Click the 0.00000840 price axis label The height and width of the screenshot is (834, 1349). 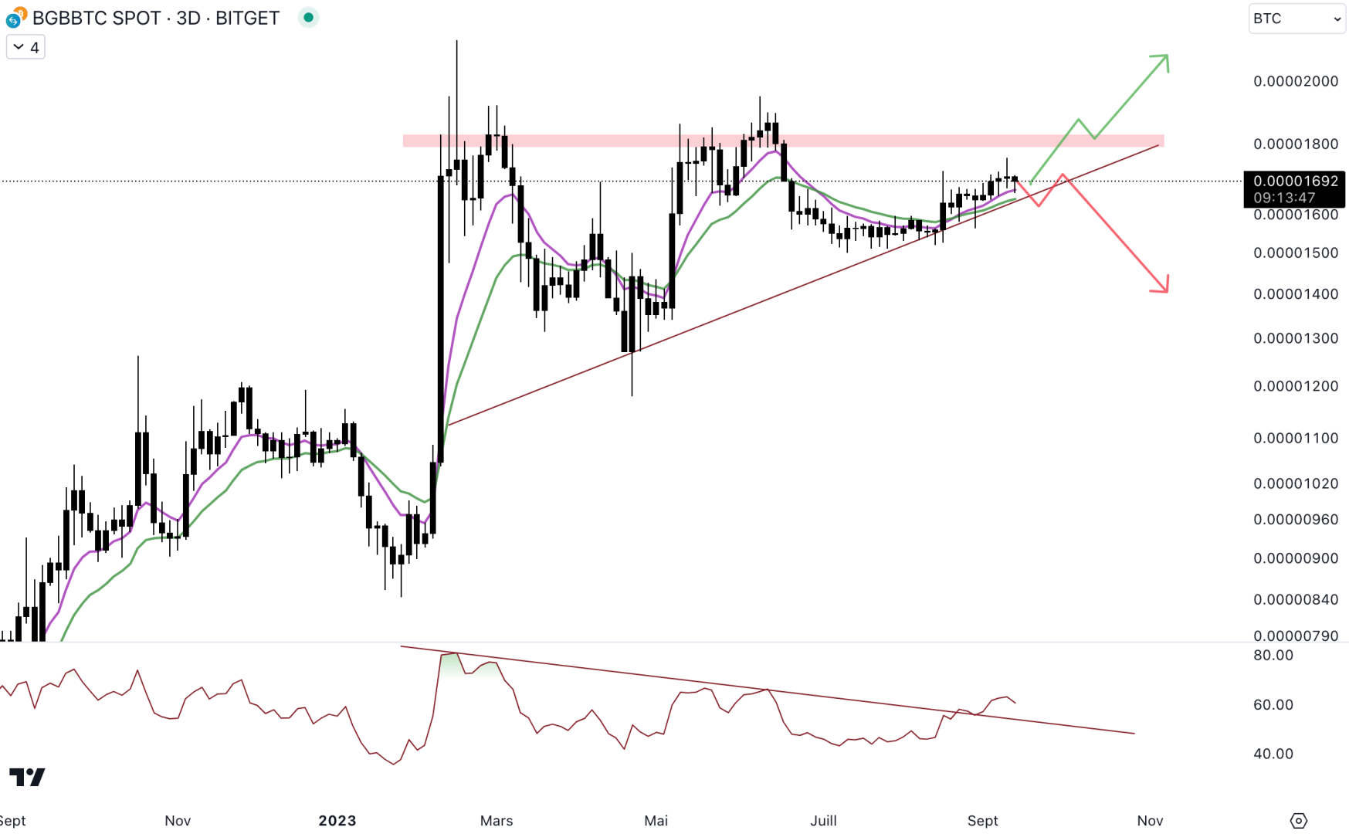pyautogui.click(x=1296, y=599)
